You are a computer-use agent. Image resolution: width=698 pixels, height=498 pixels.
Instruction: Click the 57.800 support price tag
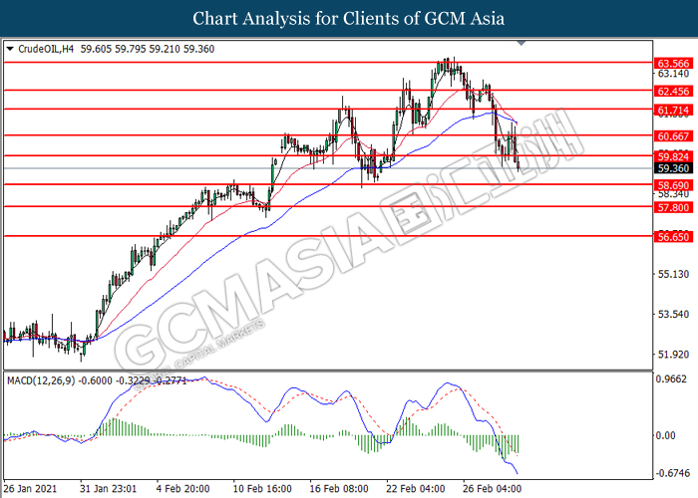pyautogui.click(x=672, y=207)
